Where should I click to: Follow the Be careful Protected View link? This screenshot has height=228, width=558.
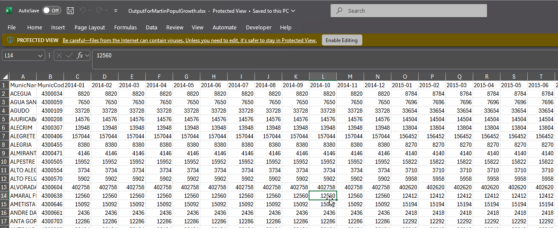[x=190, y=40]
